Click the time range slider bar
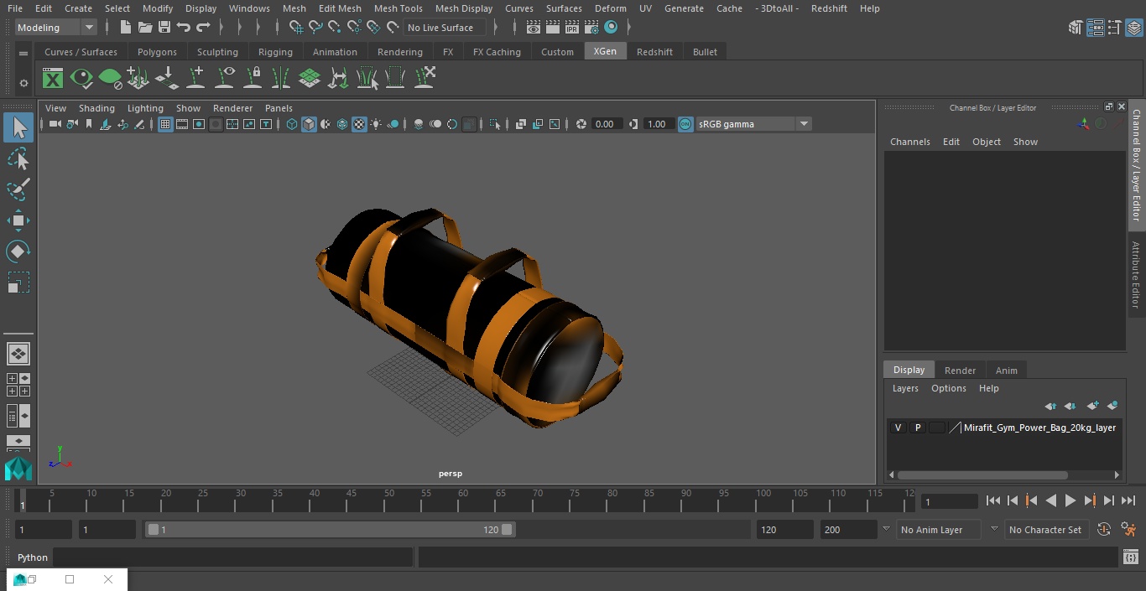The width and height of the screenshot is (1146, 591). click(x=331, y=530)
